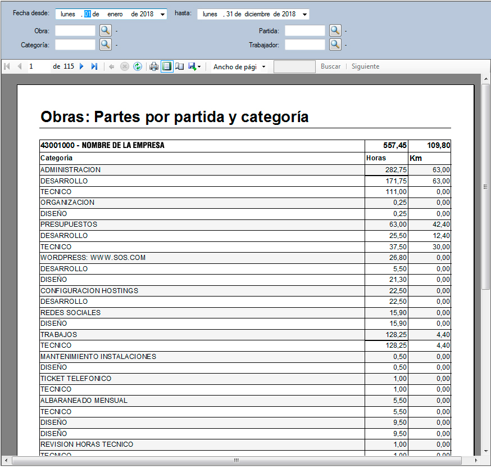The width and height of the screenshot is (491, 467).
Task: Select month 'enero' in Fecha desde
Action: click(115, 14)
